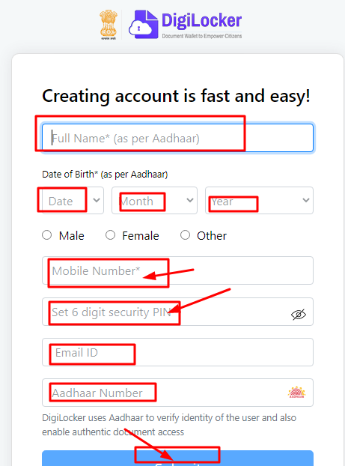Click the blue Submit button

pos(177,459)
